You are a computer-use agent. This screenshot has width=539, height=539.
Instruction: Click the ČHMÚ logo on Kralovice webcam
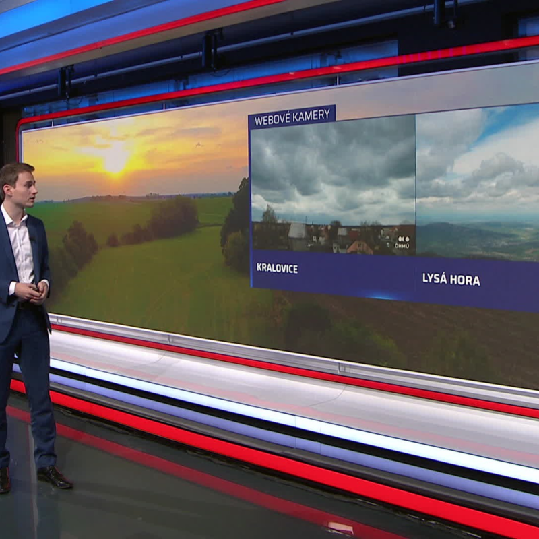click(403, 243)
